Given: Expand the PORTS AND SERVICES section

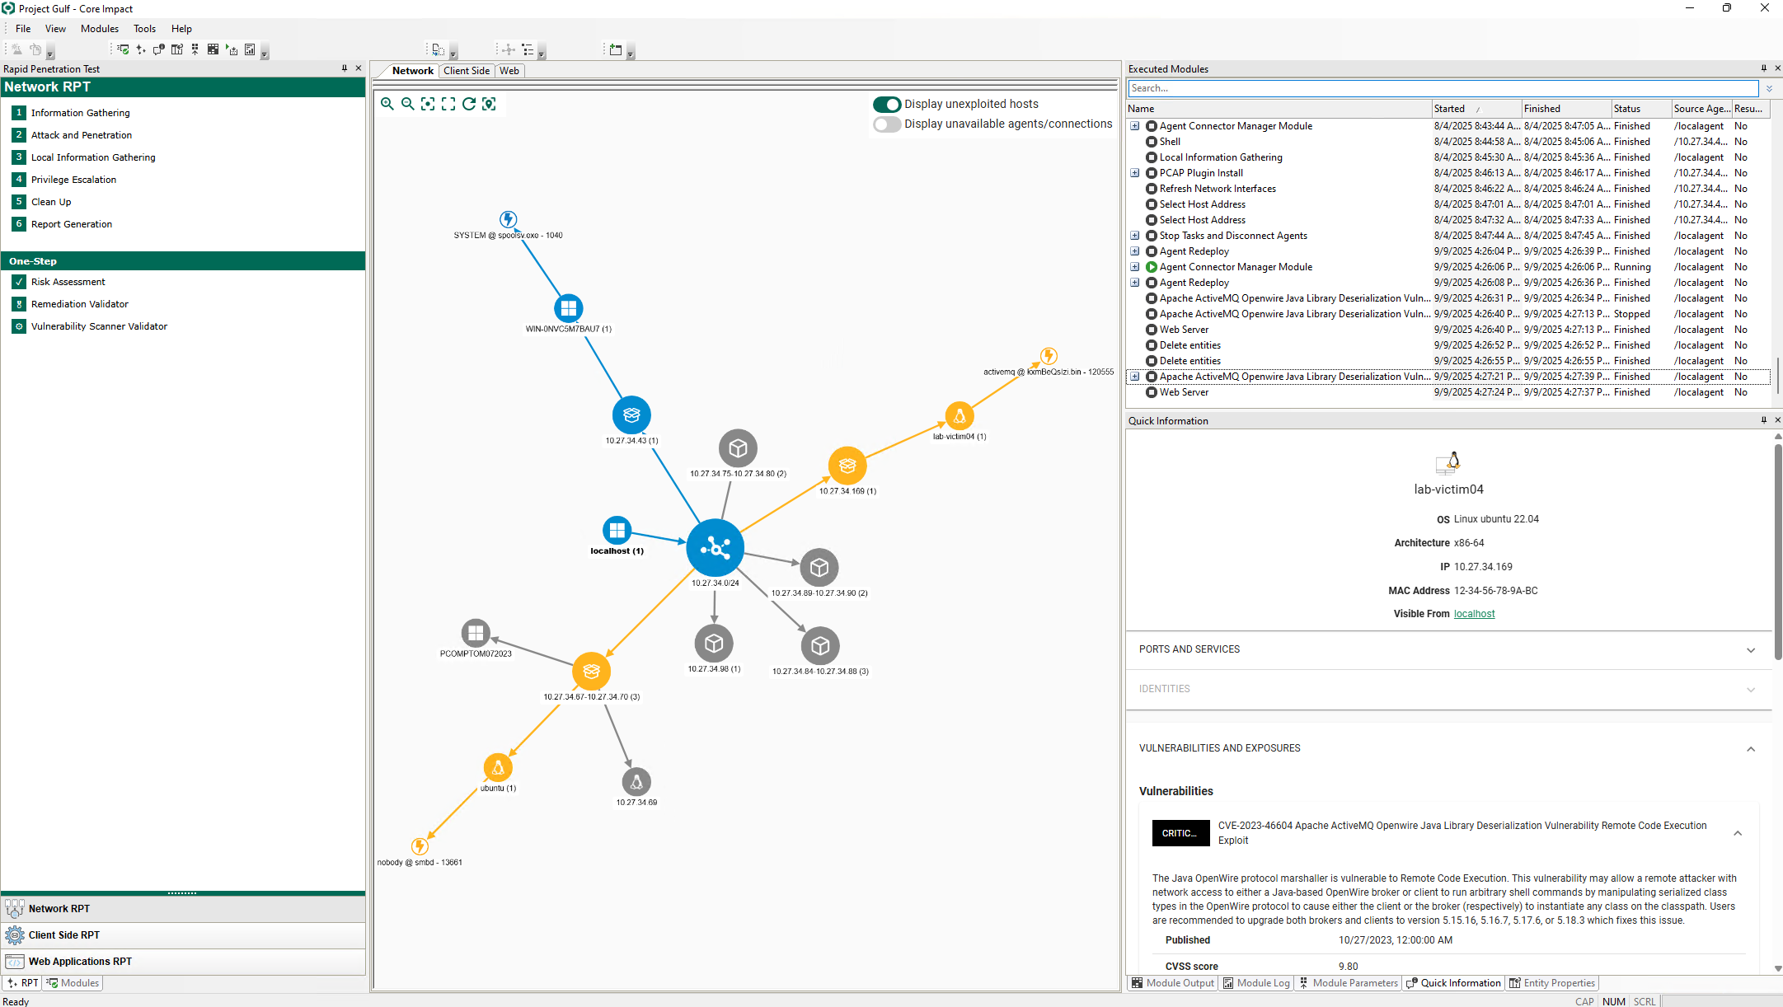Looking at the screenshot, I should tap(1751, 650).
